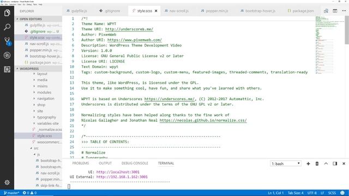Open the necolas.github.io/normalize.css link

click(x=203, y=120)
